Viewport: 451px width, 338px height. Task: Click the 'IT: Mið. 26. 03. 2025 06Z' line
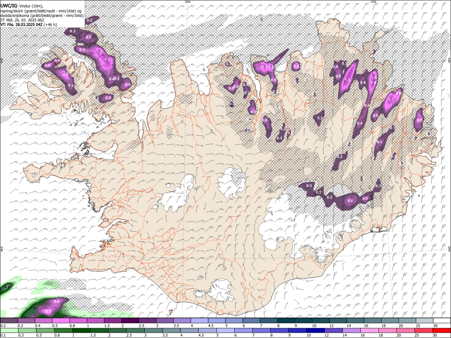coord(22,20)
